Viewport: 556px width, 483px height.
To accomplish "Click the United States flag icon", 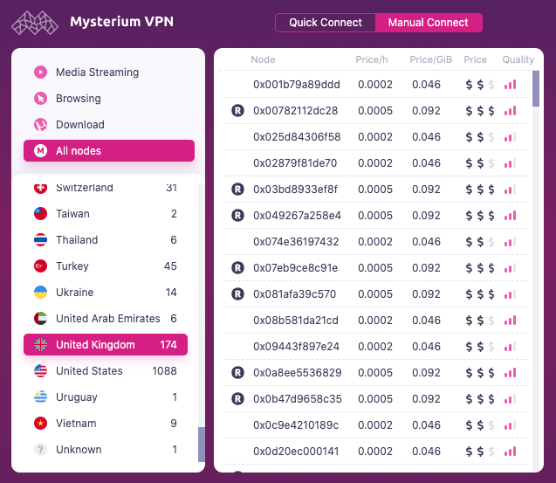I will point(40,371).
